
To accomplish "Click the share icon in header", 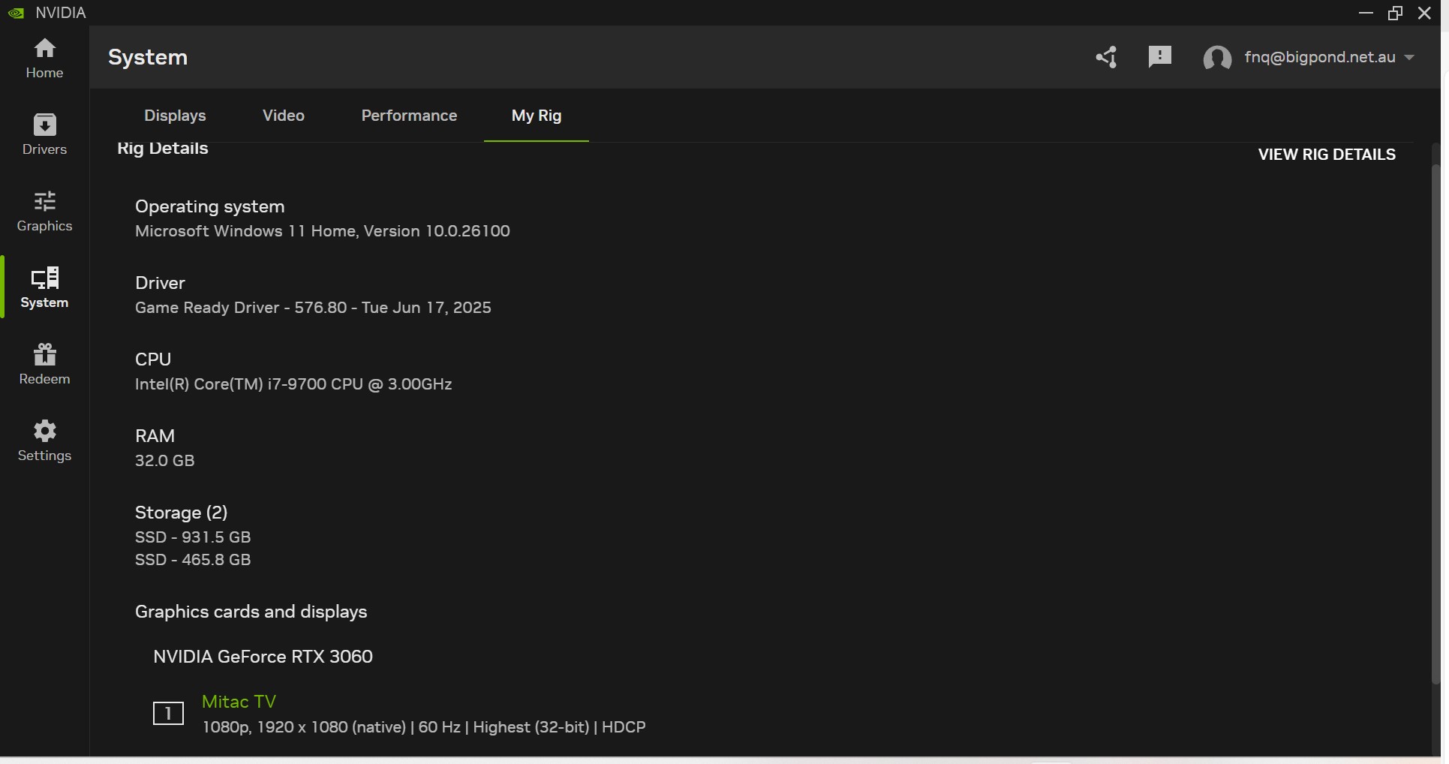I will 1106,57.
